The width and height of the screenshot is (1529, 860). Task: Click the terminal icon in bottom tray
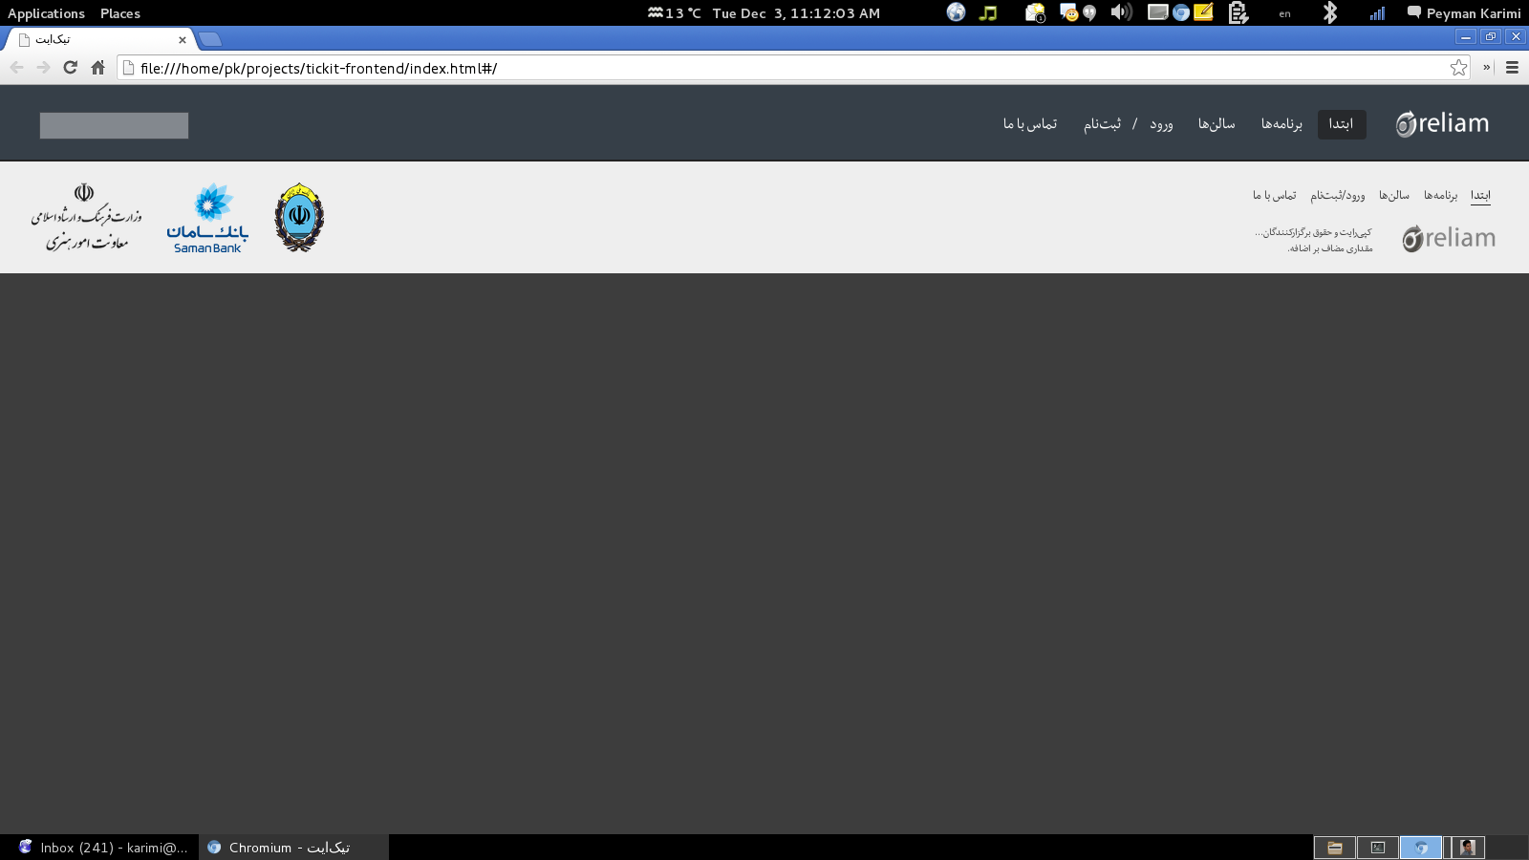[1378, 848]
